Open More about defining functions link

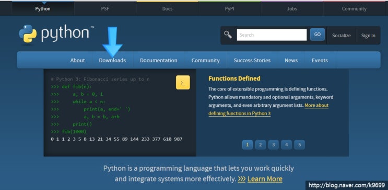coord(268,109)
